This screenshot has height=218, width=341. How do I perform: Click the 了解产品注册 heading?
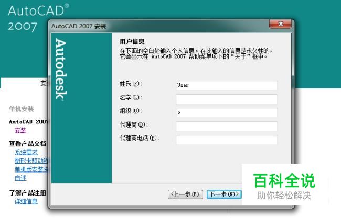point(28,193)
